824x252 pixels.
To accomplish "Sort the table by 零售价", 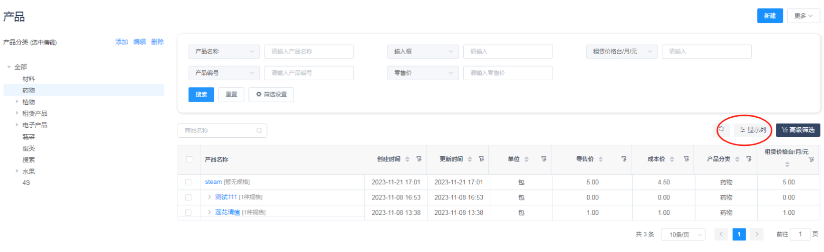I will (601, 159).
